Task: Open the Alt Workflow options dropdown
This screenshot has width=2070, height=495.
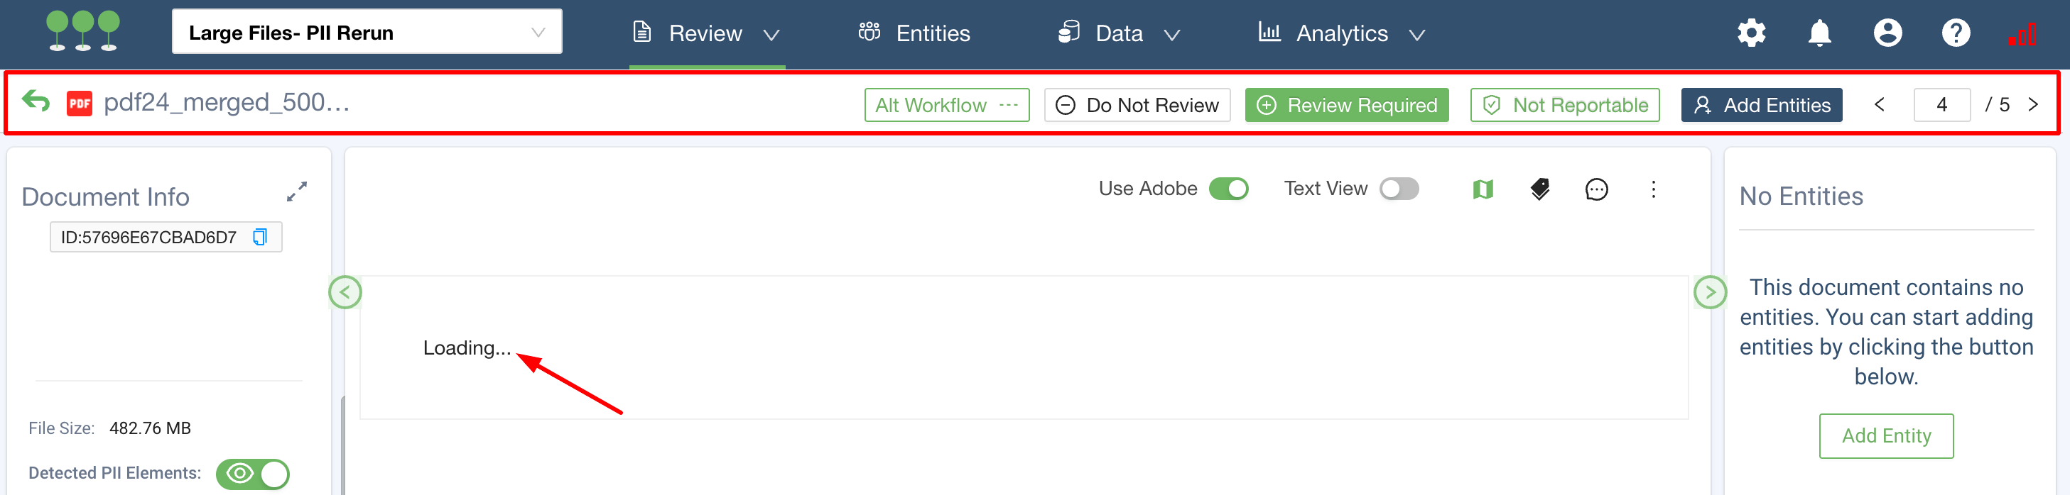Action: (x=945, y=105)
